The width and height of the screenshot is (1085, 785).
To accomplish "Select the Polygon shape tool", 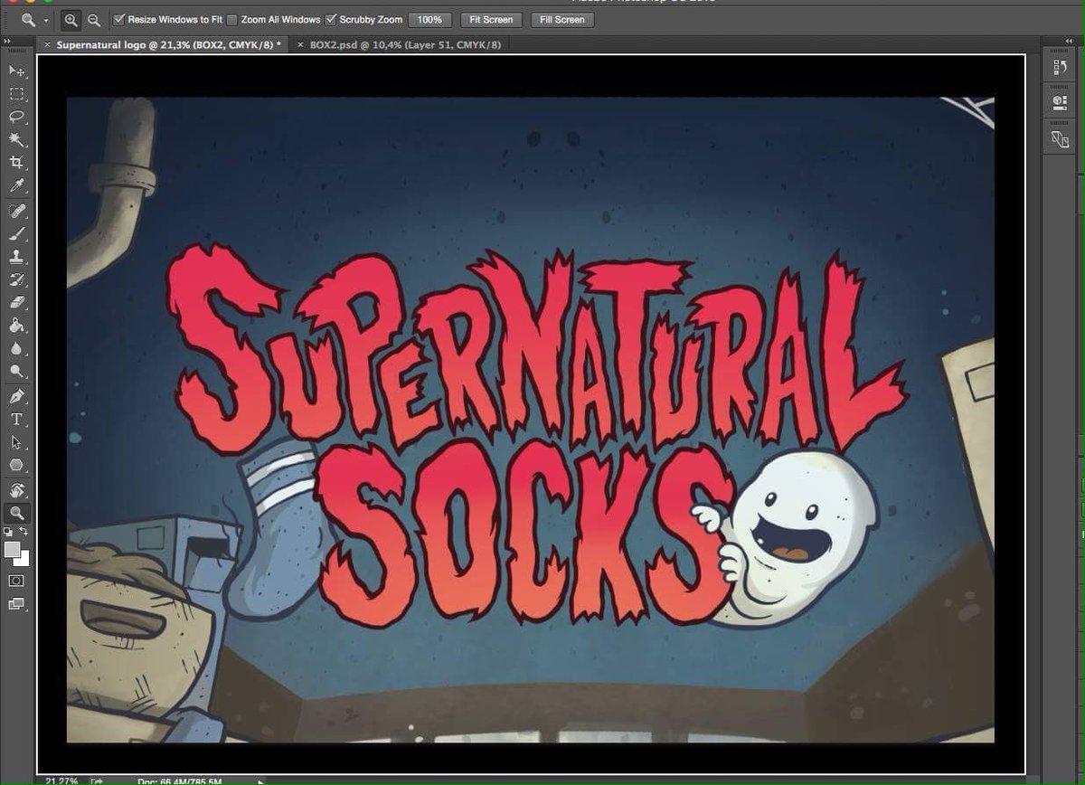I will [16, 466].
